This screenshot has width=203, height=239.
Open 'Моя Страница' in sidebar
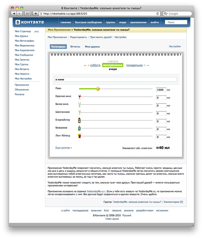pos(23,31)
